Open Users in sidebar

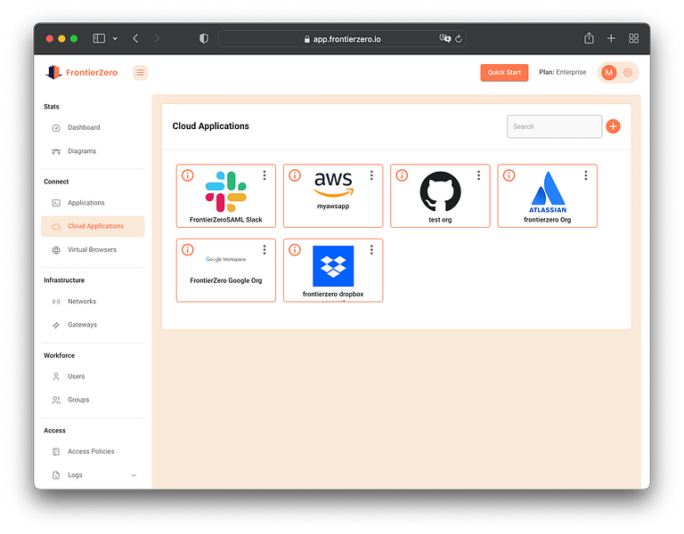tap(93, 376)
